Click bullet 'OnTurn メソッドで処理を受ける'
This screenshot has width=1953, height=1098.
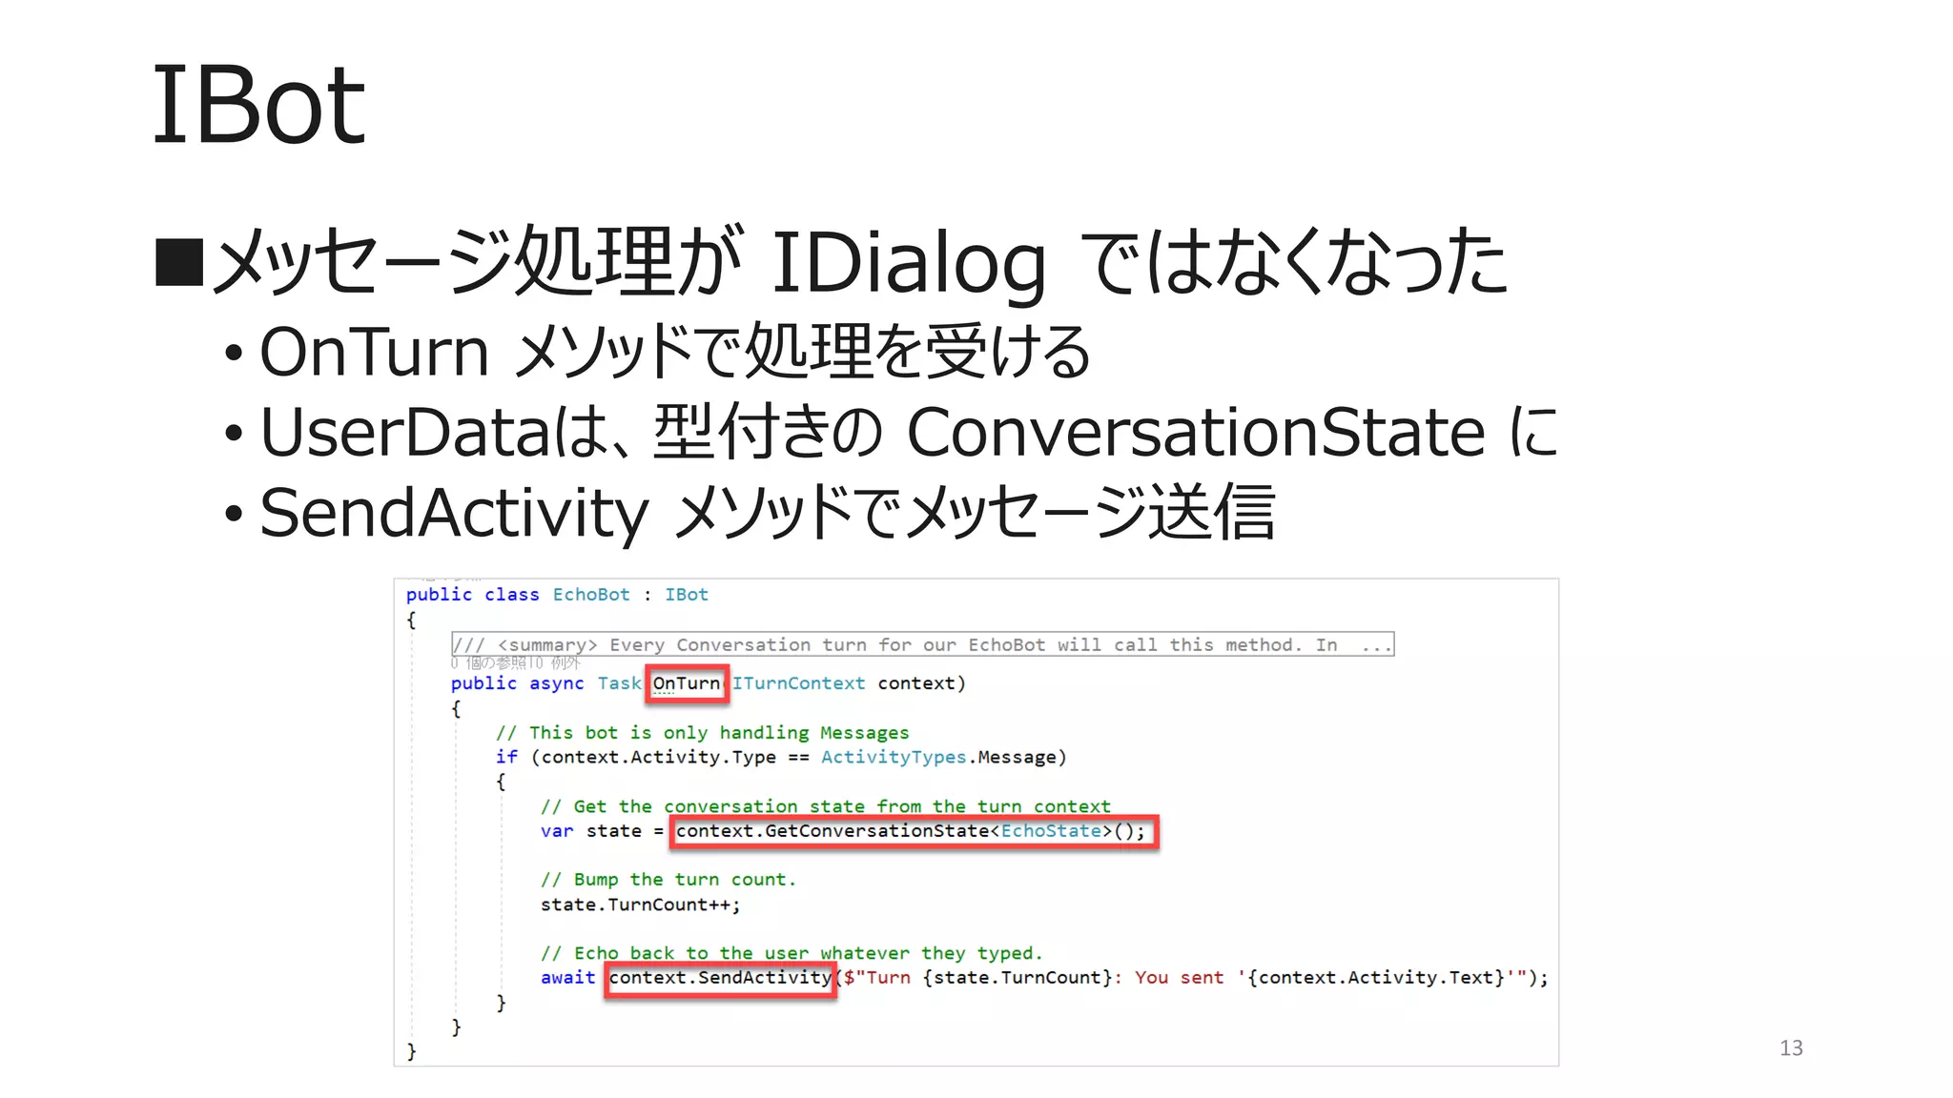[675, 351]
